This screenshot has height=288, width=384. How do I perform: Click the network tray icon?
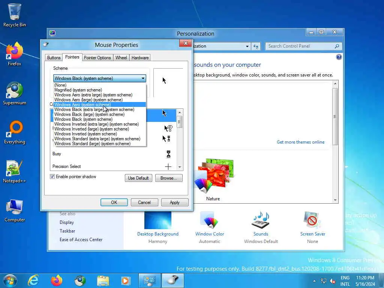pos(324,281)
